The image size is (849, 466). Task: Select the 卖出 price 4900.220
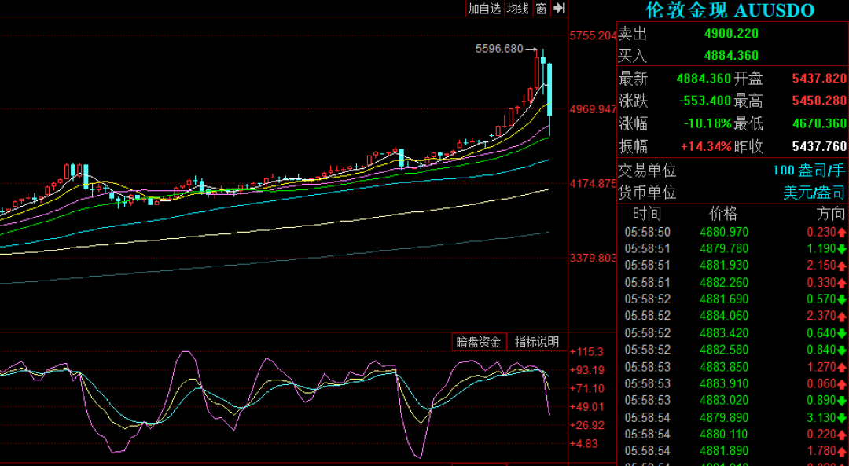pos(731,33)
